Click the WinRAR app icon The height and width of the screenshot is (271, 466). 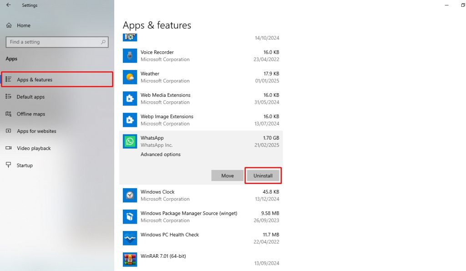click(x=130, y=260)
